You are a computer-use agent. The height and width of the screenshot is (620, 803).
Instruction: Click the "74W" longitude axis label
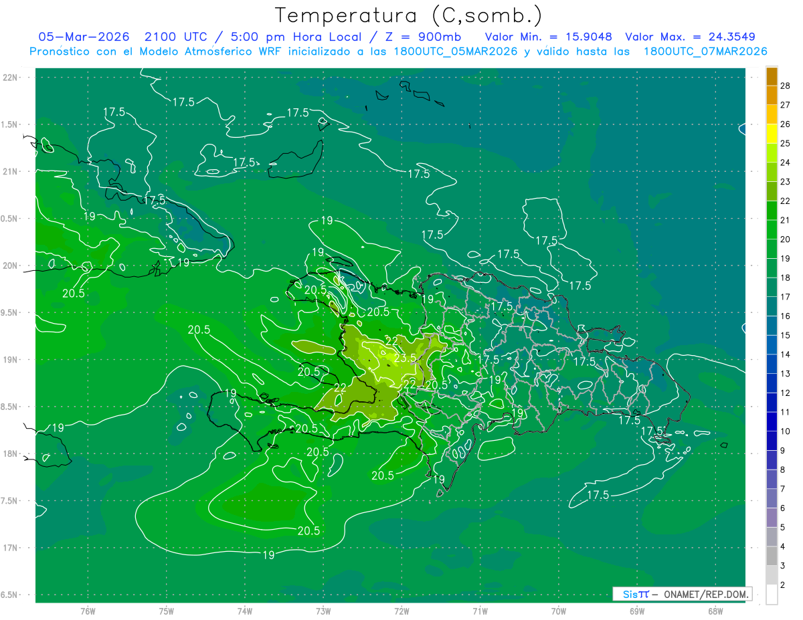(x=244, y=611)
